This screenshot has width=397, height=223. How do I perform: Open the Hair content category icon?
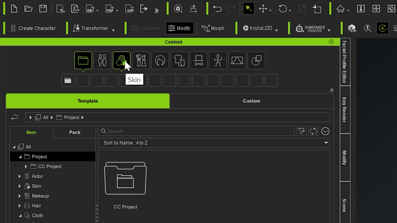(160, 60)
